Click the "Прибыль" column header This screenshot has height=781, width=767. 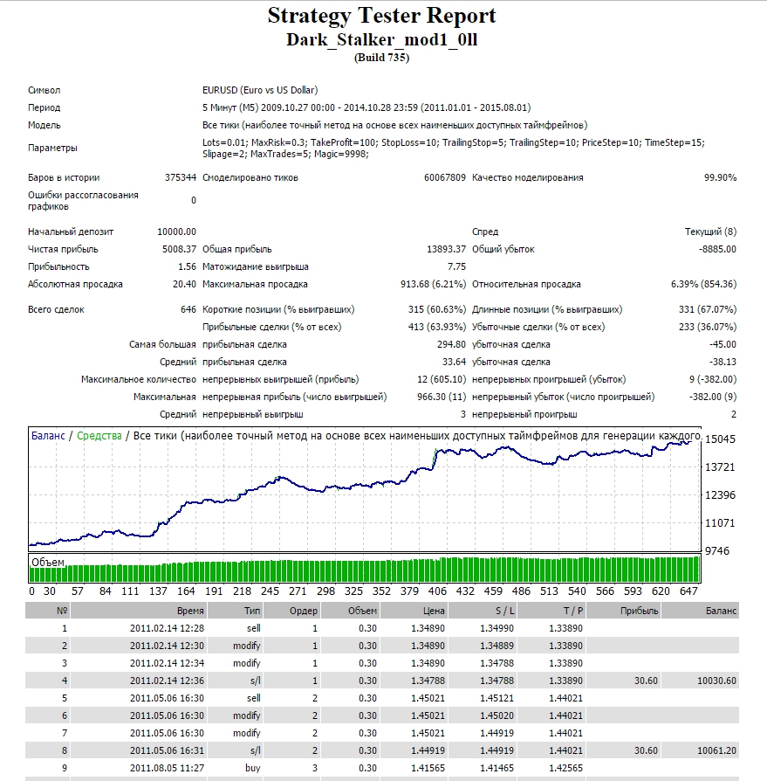coord(624,611)
